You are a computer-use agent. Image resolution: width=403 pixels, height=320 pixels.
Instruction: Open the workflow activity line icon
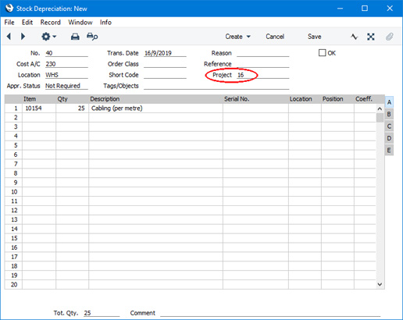tap(354, 37)
